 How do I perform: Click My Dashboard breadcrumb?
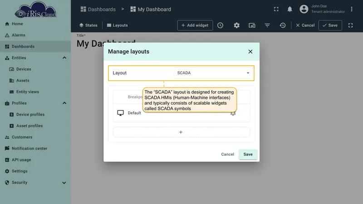coord(151,9)
